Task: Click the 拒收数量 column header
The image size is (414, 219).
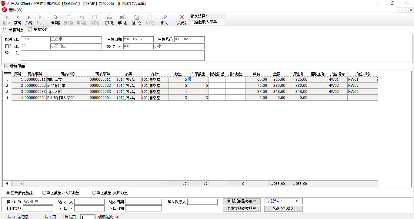Action: [x=235, y=74]
